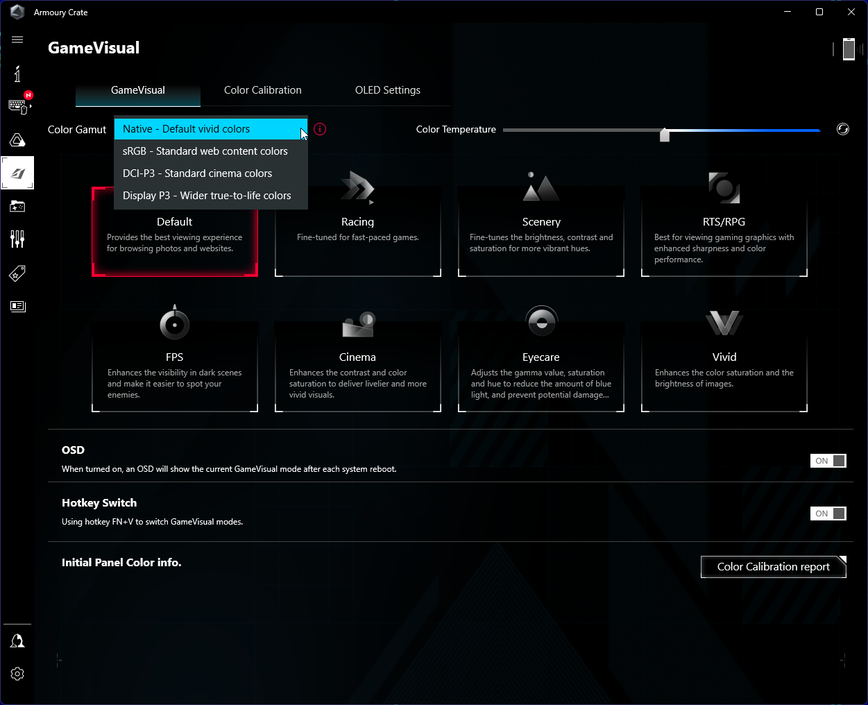This screenshot has width=868, height=705.
Task: Open the Game Library sidebar icon
Action: tap(17, 206)
